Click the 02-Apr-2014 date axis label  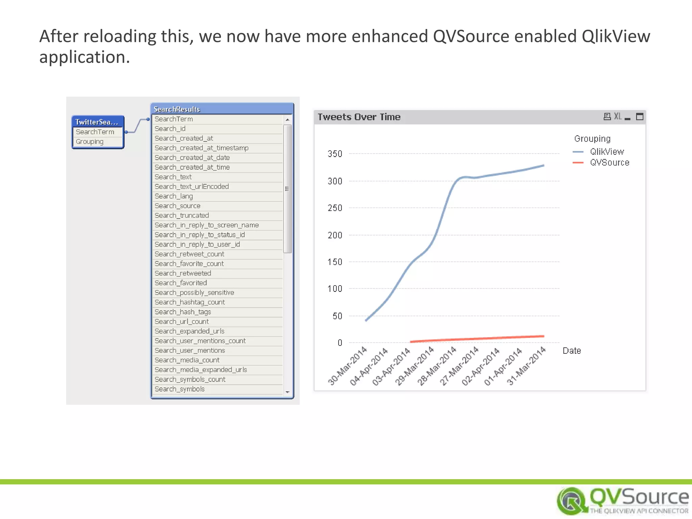pos(480,367)
